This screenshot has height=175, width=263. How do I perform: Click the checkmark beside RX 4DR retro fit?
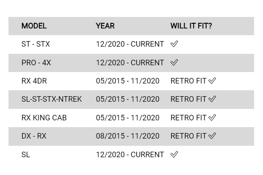click(212, 81)
